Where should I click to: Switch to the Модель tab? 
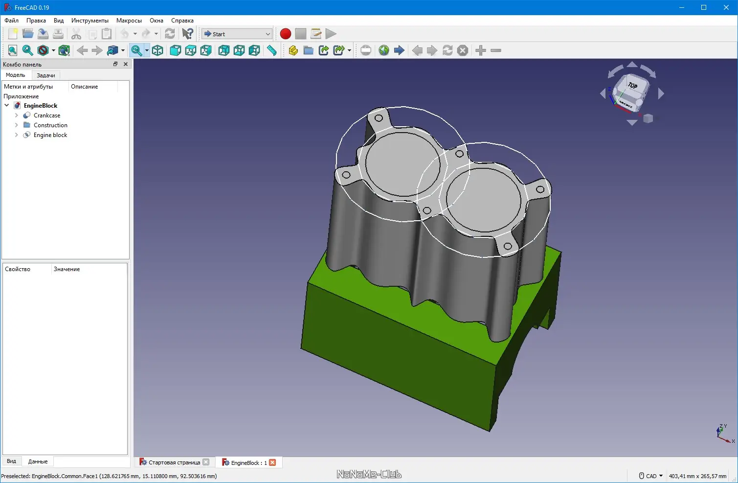pos(16,75)
